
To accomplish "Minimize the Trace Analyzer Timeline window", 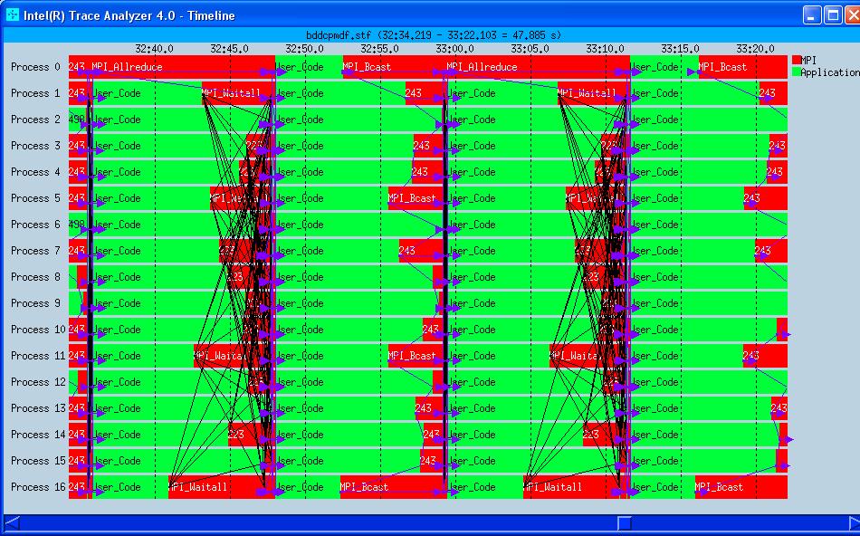I will pos(812,14).
